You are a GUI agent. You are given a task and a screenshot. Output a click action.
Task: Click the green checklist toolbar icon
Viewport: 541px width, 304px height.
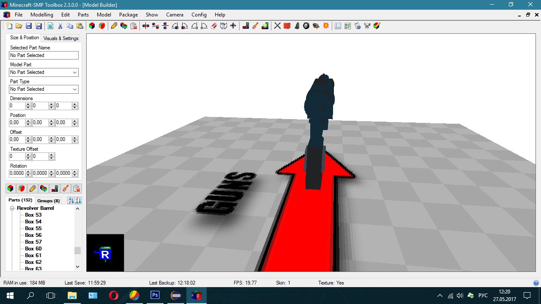[x=348, y=26]
